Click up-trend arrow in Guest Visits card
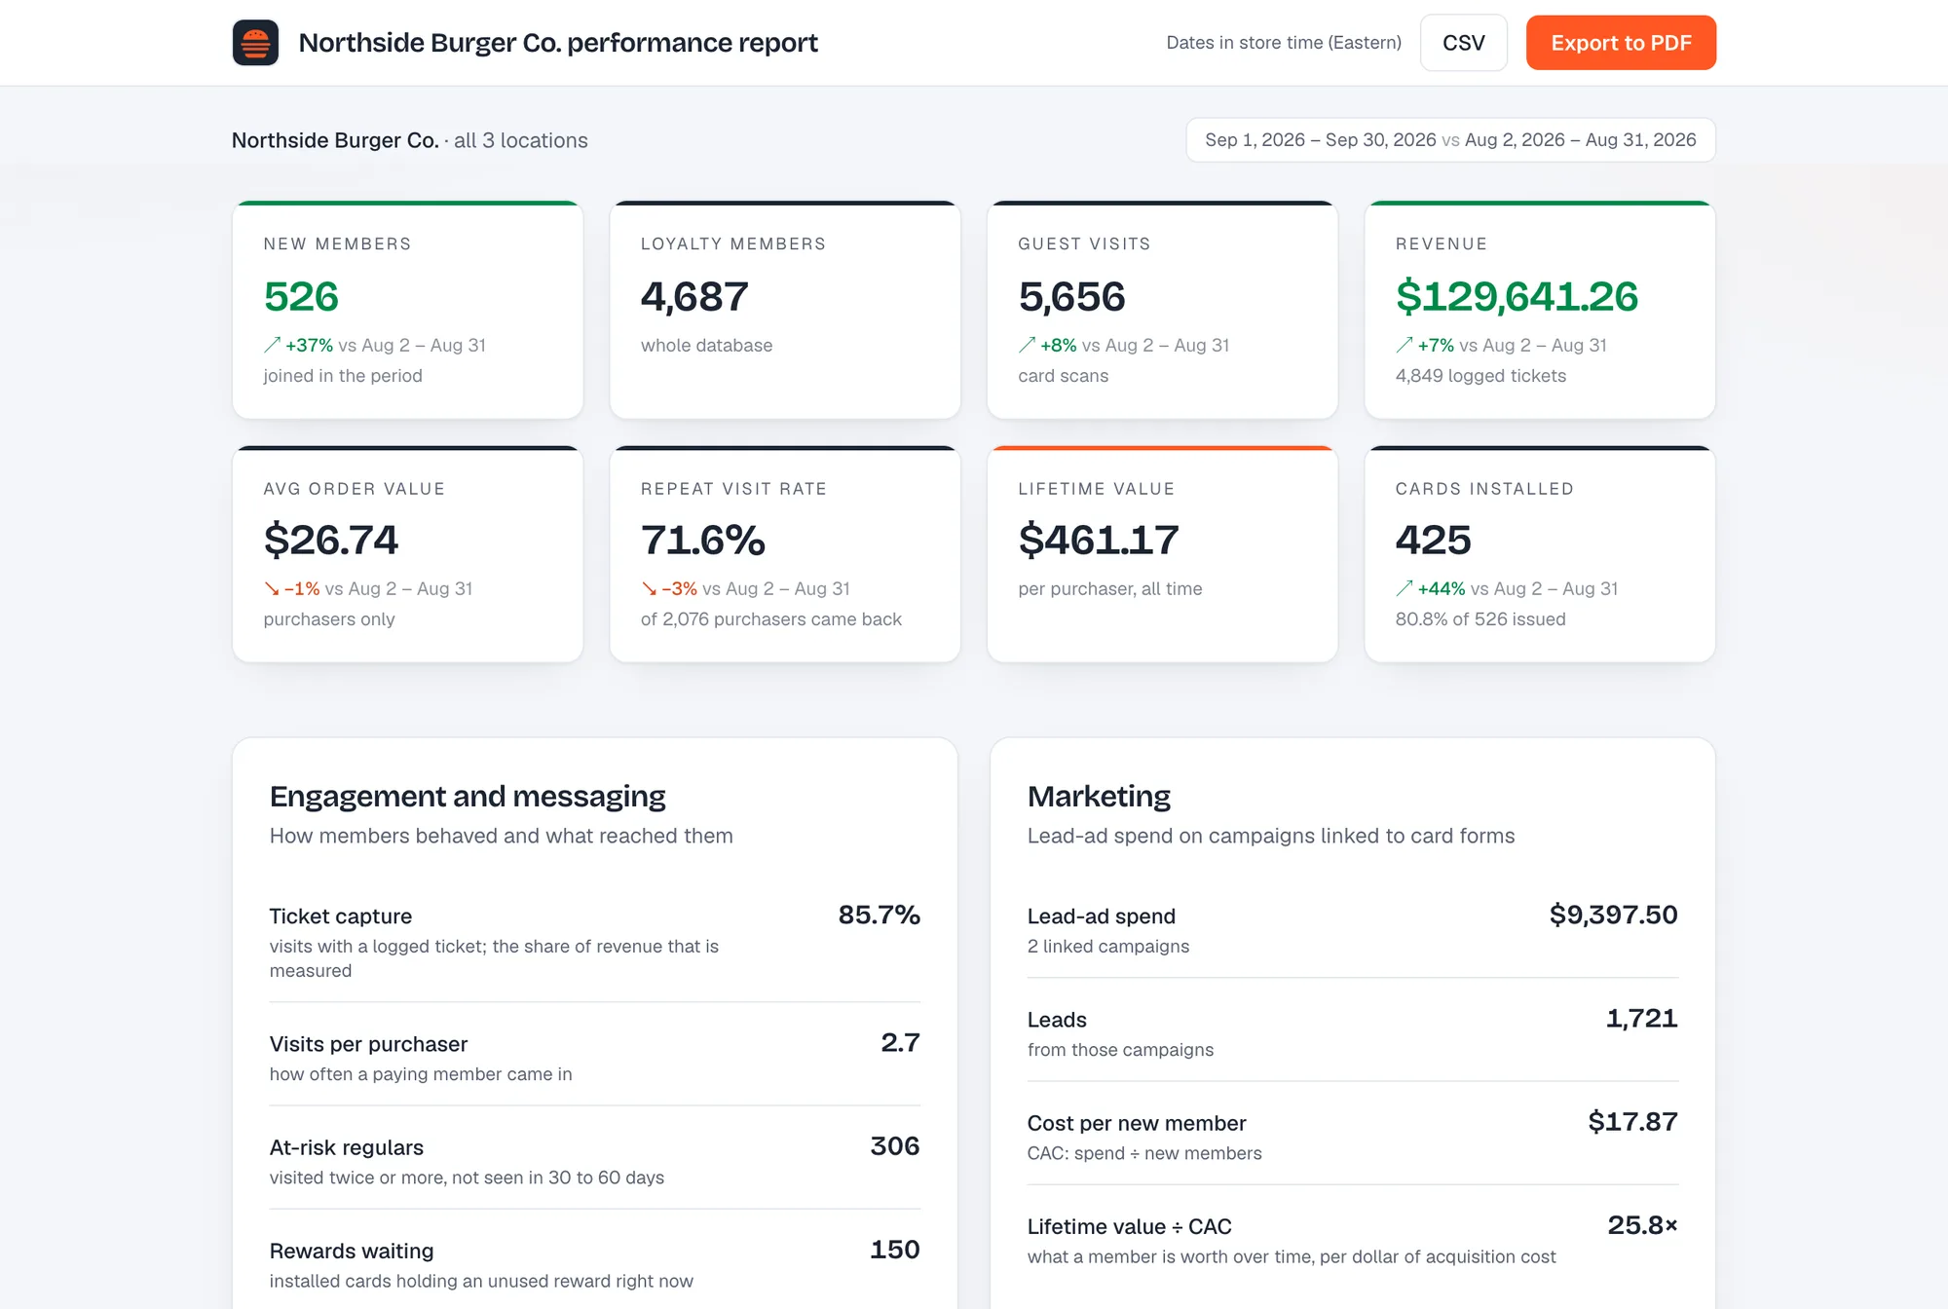 (1027, 345)
